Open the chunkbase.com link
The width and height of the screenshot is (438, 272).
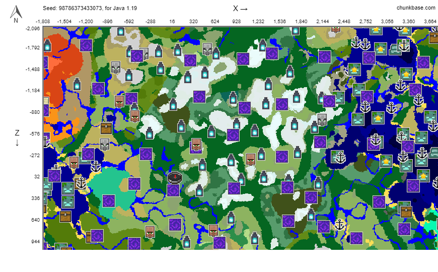pos(416,8)
